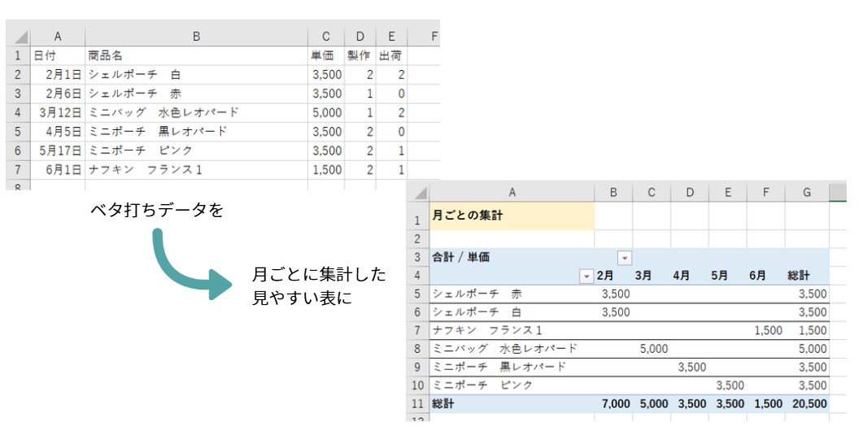Image resolution: width=863 pixels, height=444 pixels.
Task: Click the 1,500 price in the 6月1日 row
Action: pos(328,169)
